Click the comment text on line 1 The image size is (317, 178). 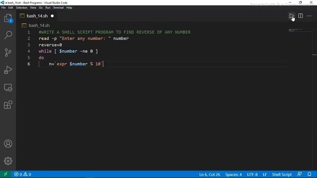point(114,32)
